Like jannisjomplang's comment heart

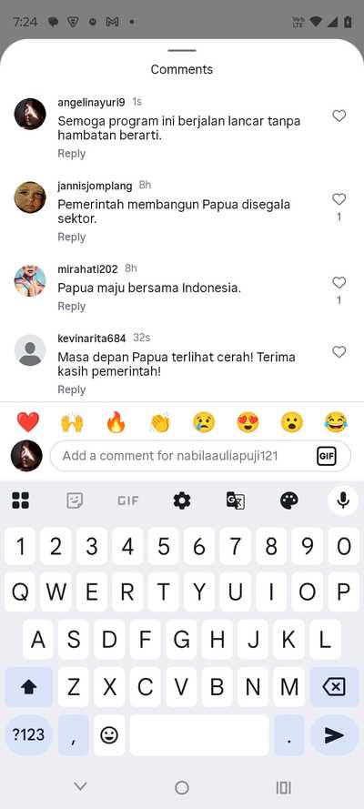[339, 199]
